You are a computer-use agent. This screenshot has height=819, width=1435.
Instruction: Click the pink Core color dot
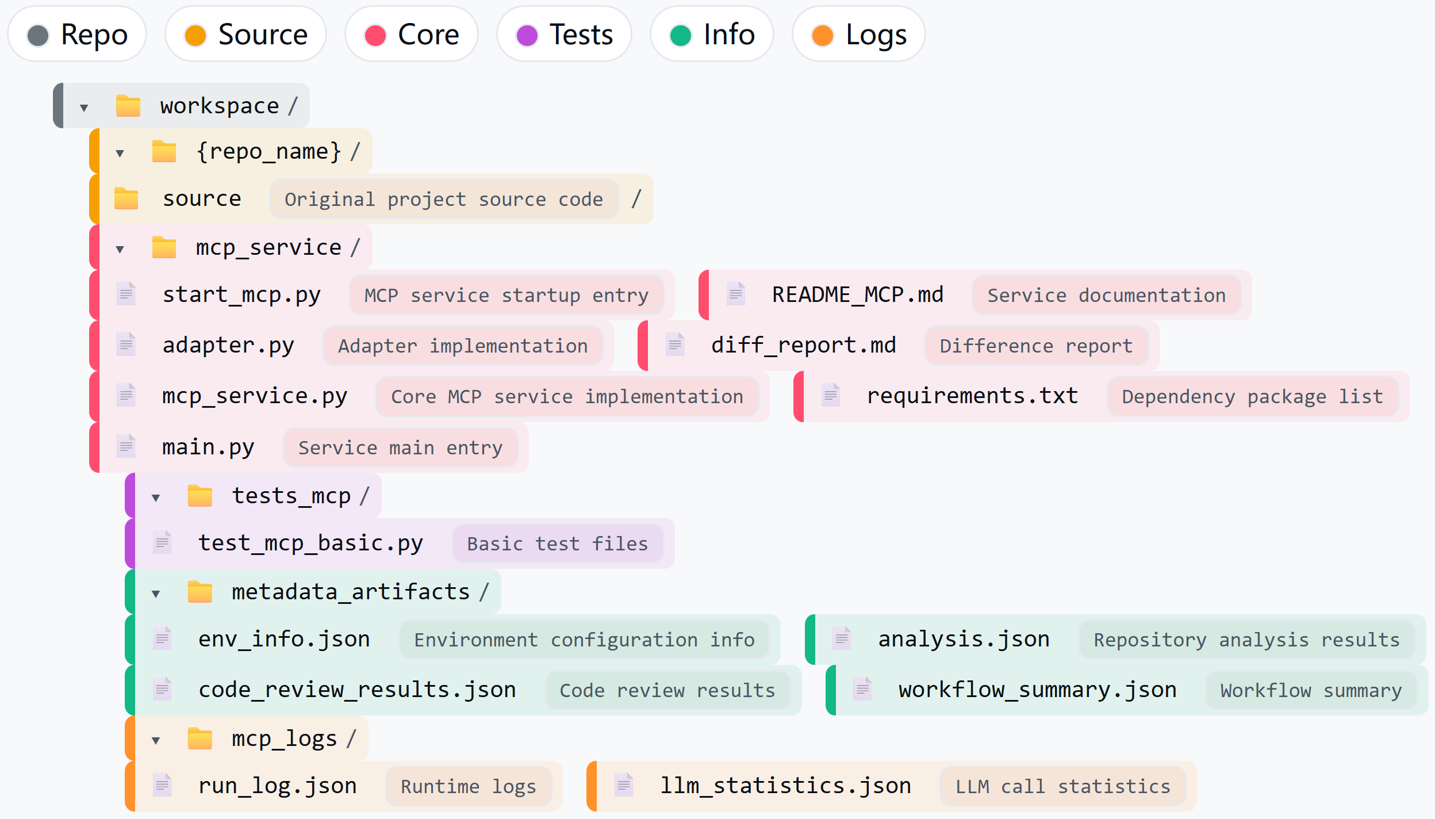tap(375, 35)
